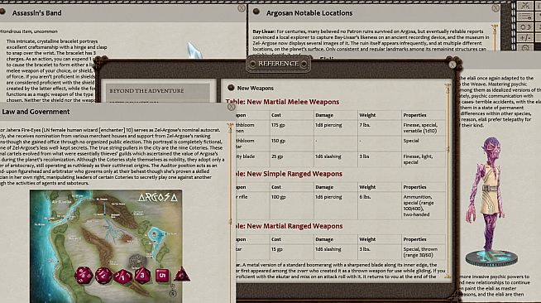Close the Assassin's Band window
This screenshot has height=303, width=541.
[x=242, y=8]
